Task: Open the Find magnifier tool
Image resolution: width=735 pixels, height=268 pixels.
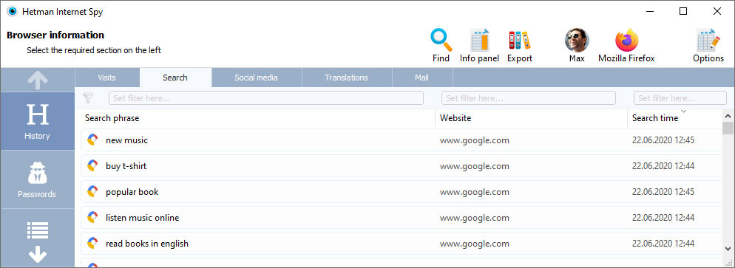Action: (441, 41)
